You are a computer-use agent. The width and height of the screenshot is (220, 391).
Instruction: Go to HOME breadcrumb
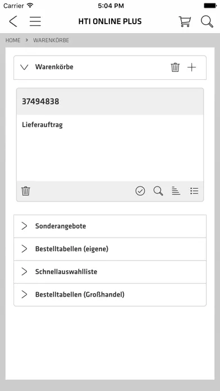(13, 40)
